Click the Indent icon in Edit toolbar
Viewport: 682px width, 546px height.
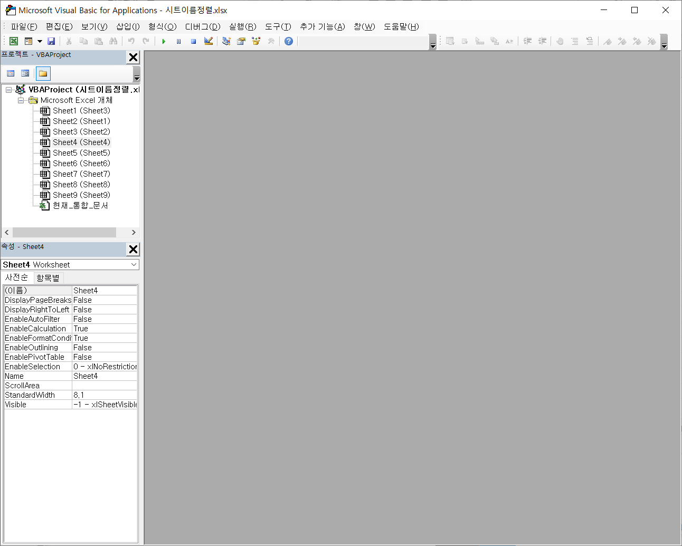click(x=527, y=41)
